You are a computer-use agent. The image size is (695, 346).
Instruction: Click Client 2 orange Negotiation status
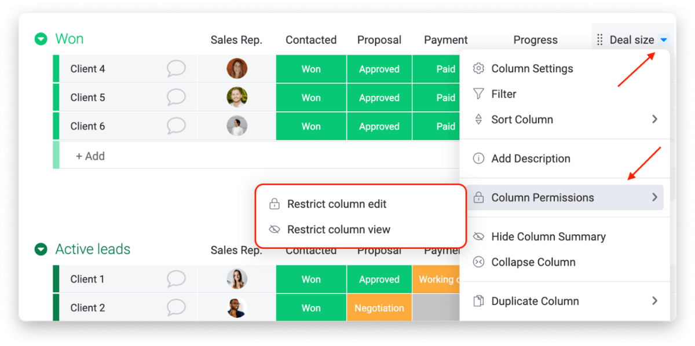(x=379, y=308)
